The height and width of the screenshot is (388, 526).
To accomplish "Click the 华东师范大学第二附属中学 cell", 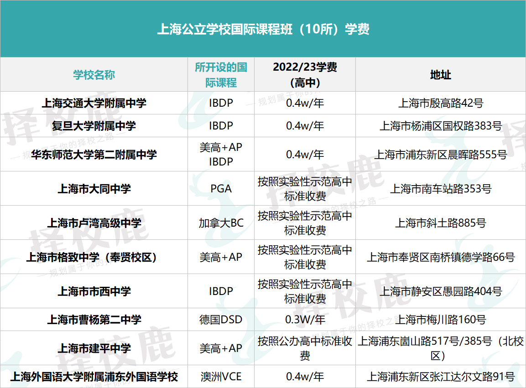I will 94,154.
